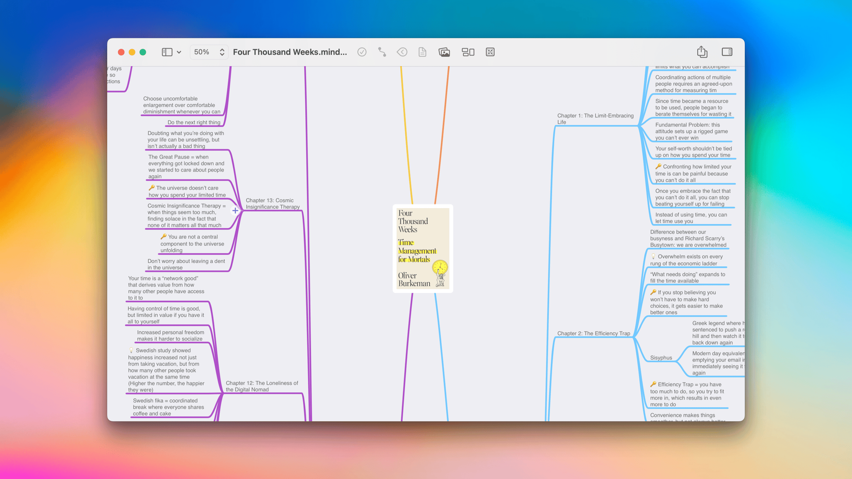Select 'Don't worry about leaving a dent' node
Image resolution: width=852 pixels, height=479 pixels.
pos(186,264)
